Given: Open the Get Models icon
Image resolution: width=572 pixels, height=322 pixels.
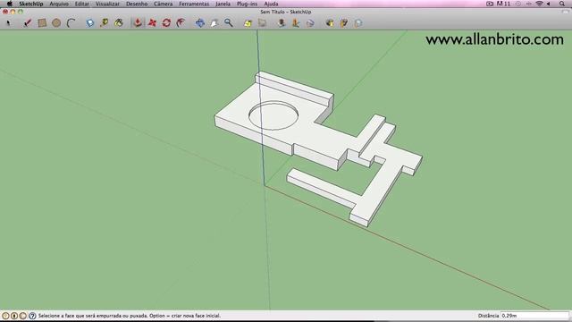Looking at the screenshot, I should click(330, 23).
